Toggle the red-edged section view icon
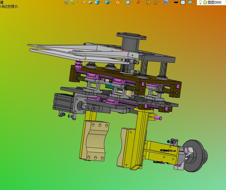 pos(156,2)
